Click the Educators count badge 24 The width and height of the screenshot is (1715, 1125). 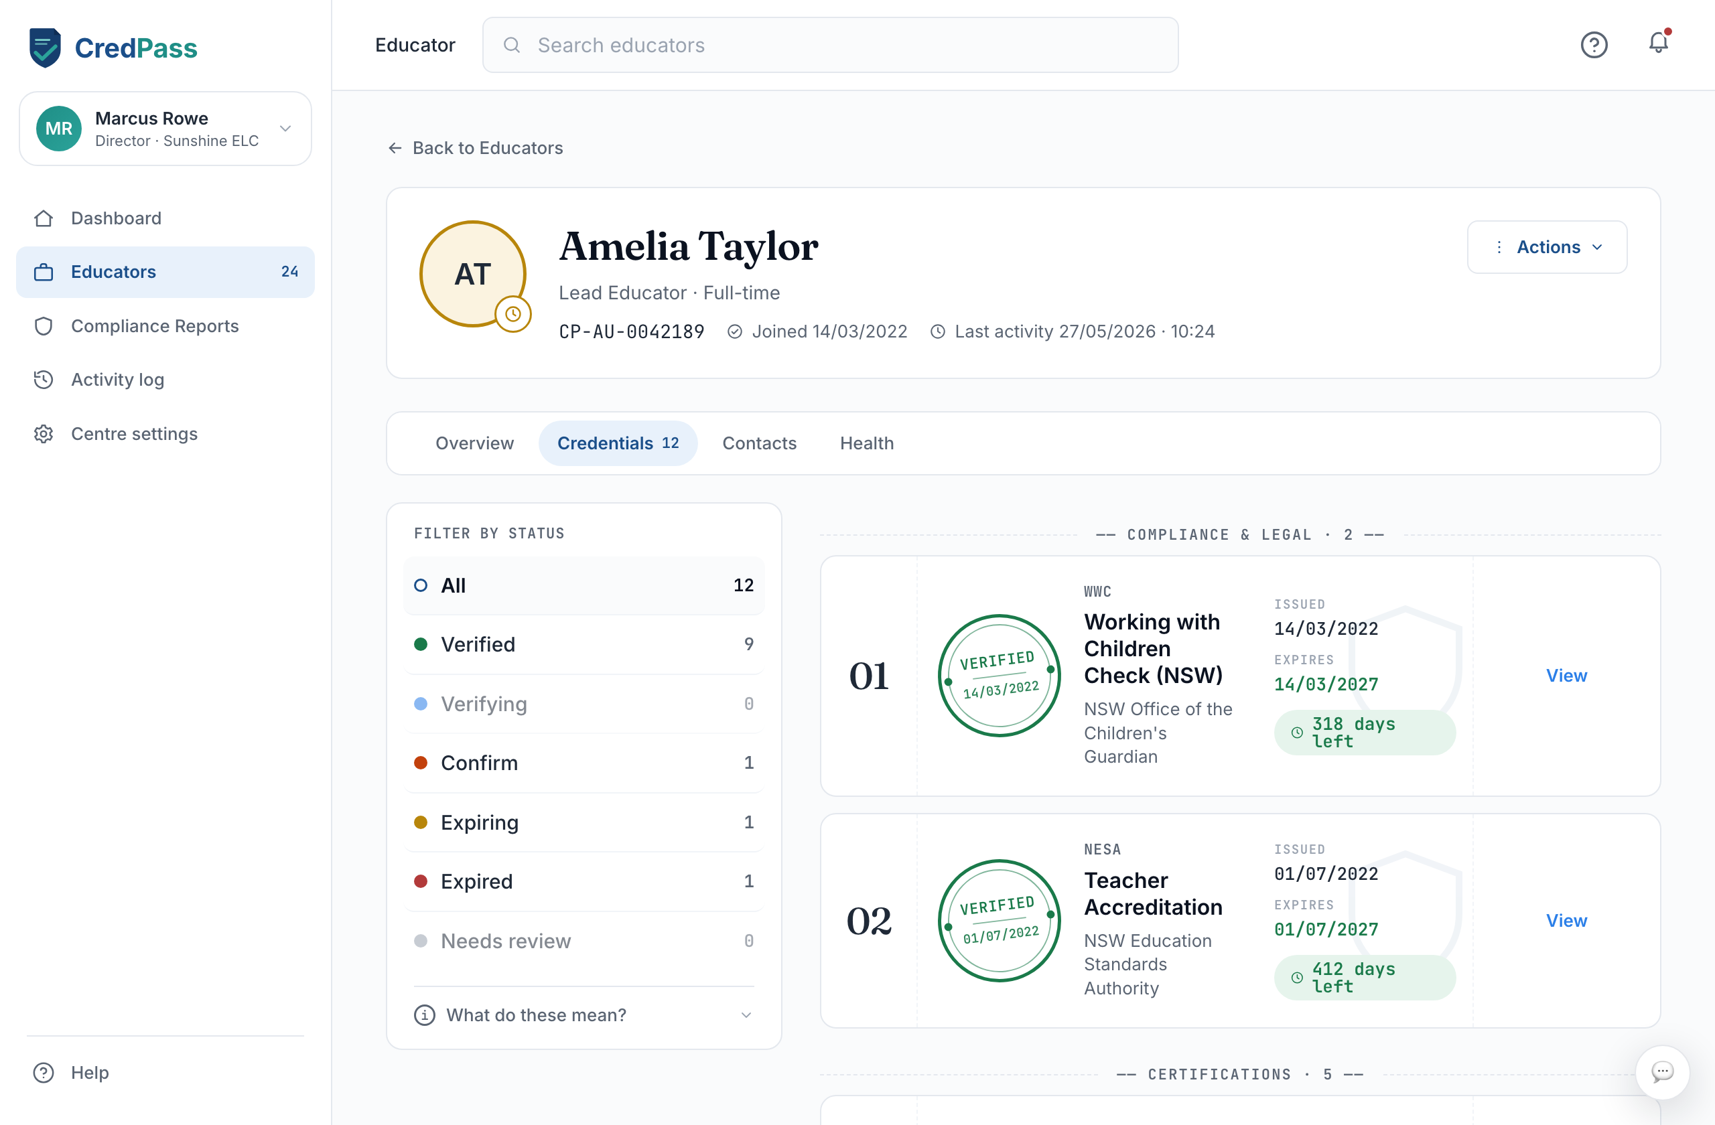coord(289,271)
